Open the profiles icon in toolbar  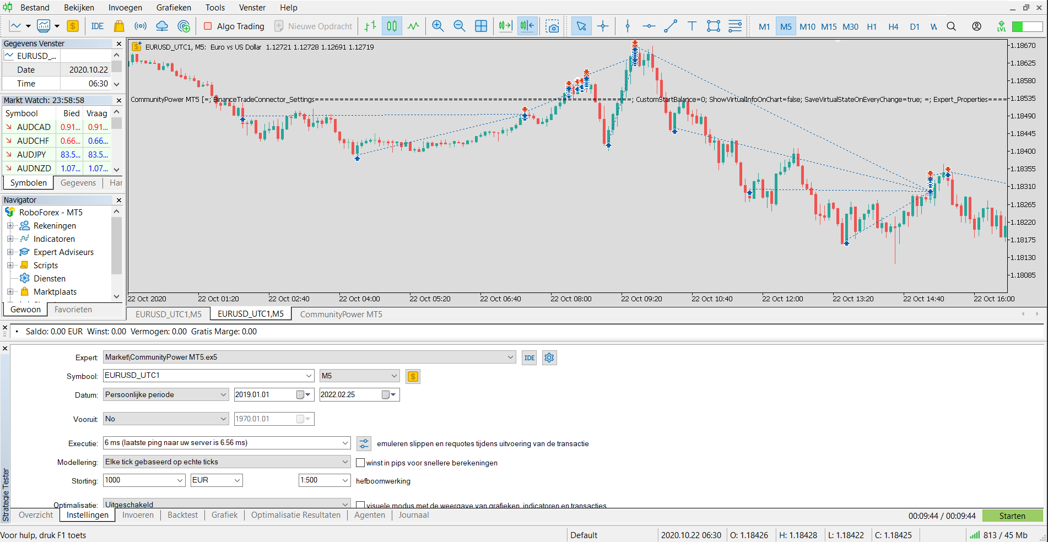click(44, 26)
